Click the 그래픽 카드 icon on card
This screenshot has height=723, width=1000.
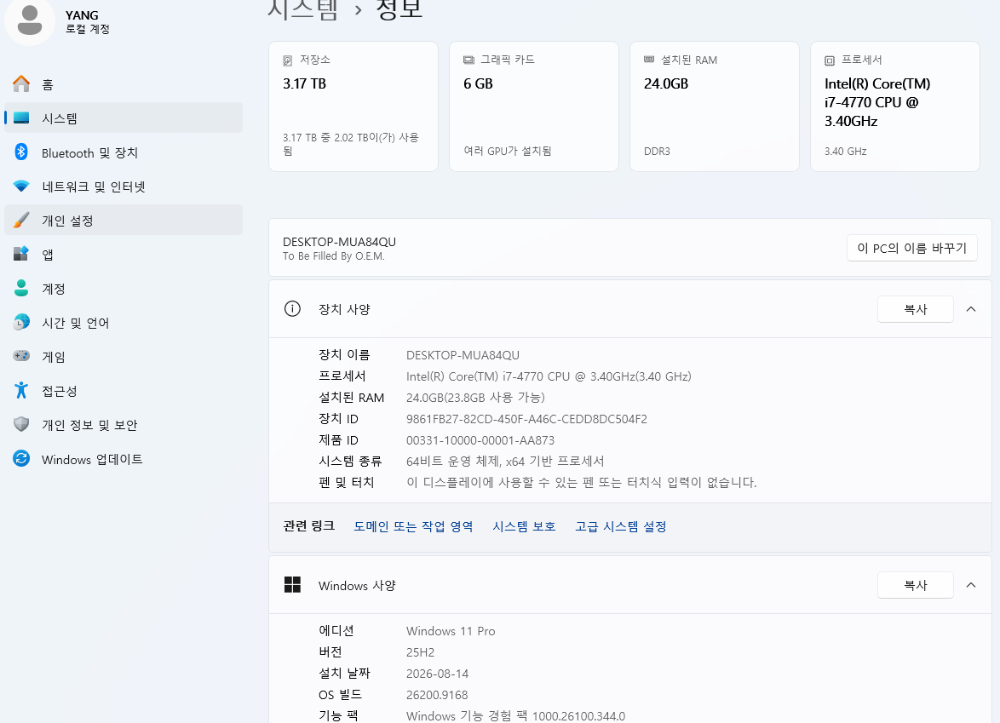(x=468, y=60)
